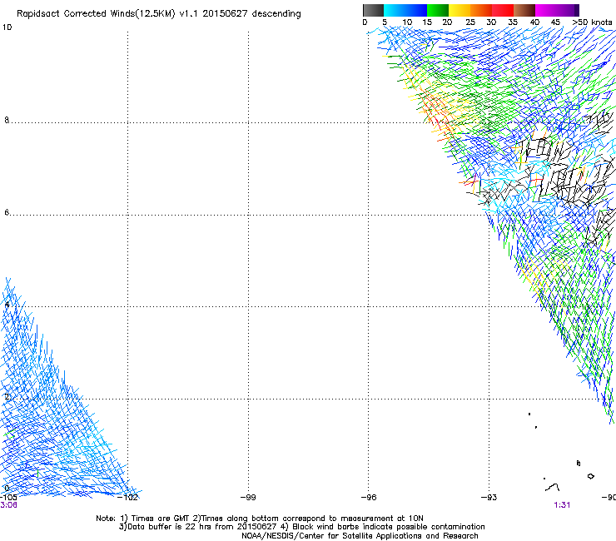
Task: Click the NOAA/NESDIS credit line
Action: click(x=360, y=535)
